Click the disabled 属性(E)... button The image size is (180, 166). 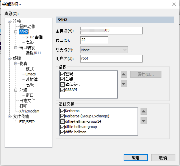(x=146, y=74)
